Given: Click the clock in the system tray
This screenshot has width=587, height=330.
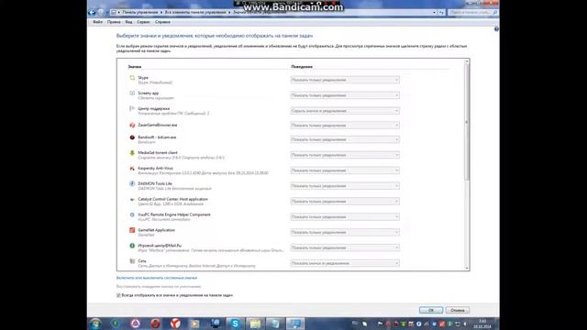Looking at the screenshot, I should (482, 324).
